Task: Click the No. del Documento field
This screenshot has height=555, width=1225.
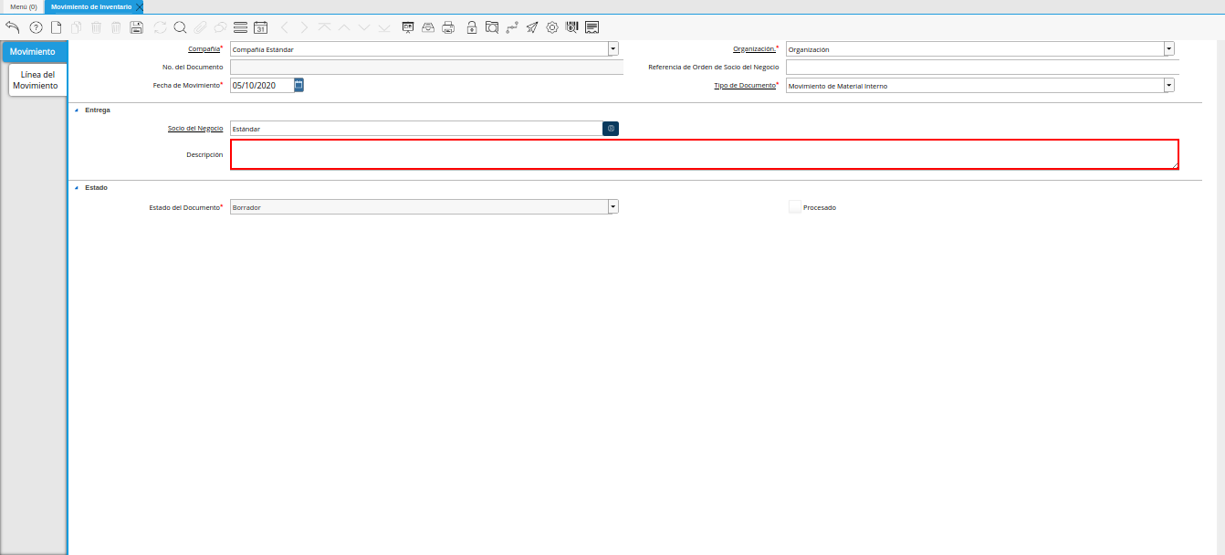Action: [x=426, y=67]
